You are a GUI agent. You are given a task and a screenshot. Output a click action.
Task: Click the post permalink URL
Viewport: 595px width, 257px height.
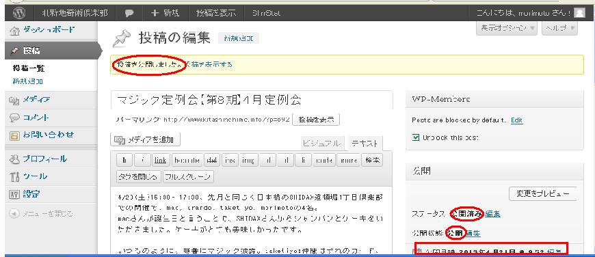pos(226,120)
